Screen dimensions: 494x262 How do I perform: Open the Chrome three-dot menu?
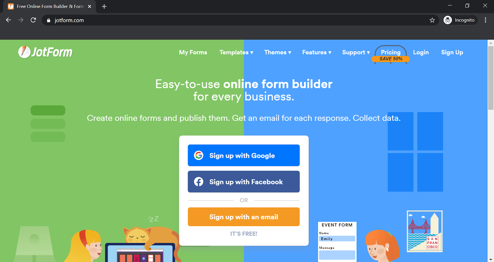coord(485,20)
